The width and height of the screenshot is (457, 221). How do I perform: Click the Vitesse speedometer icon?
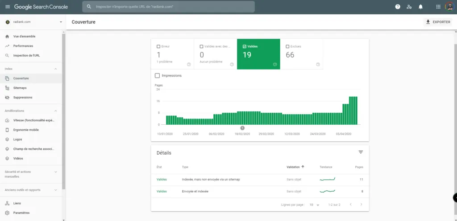(x=7, y=120)
